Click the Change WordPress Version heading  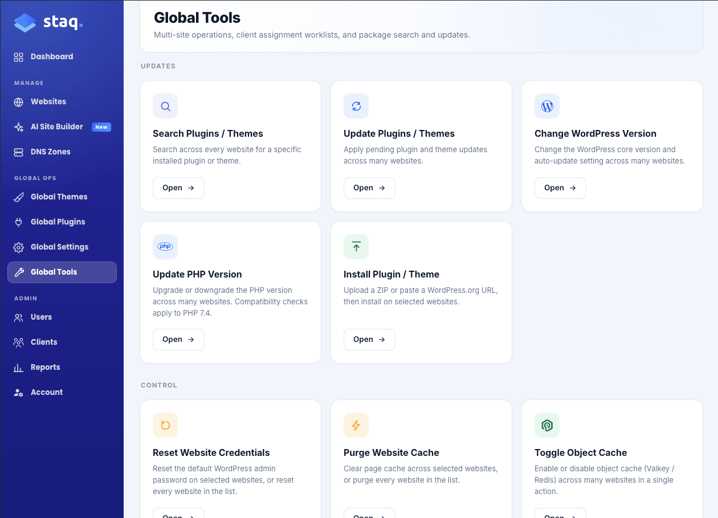tap(595, 133)
